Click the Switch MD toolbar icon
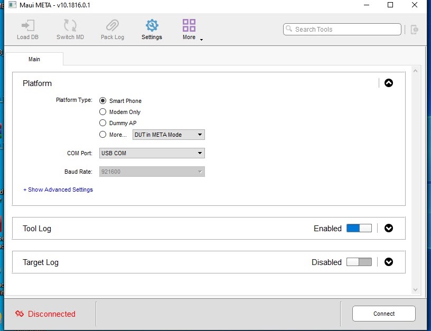 tap(70, 25)
